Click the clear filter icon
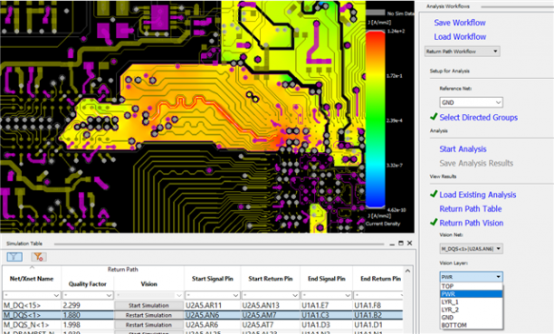 click(x=38, y=256)
